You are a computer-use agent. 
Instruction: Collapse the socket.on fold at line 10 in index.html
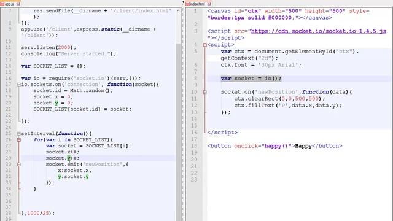[x=204, y=92]
